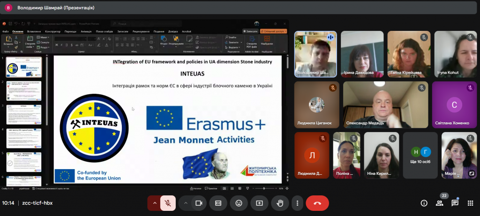Screen dimensions: 480x216
Task: Expand video settings chevron beside the camera
Action: [186, 203]
